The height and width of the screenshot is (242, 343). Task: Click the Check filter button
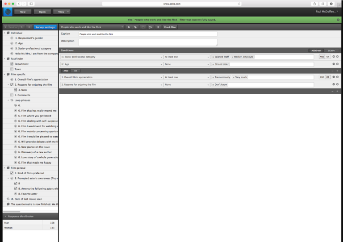click(x=170, y=27)
